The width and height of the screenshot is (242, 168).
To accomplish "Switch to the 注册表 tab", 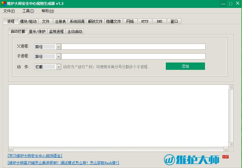I will click(x=60, y=21).
